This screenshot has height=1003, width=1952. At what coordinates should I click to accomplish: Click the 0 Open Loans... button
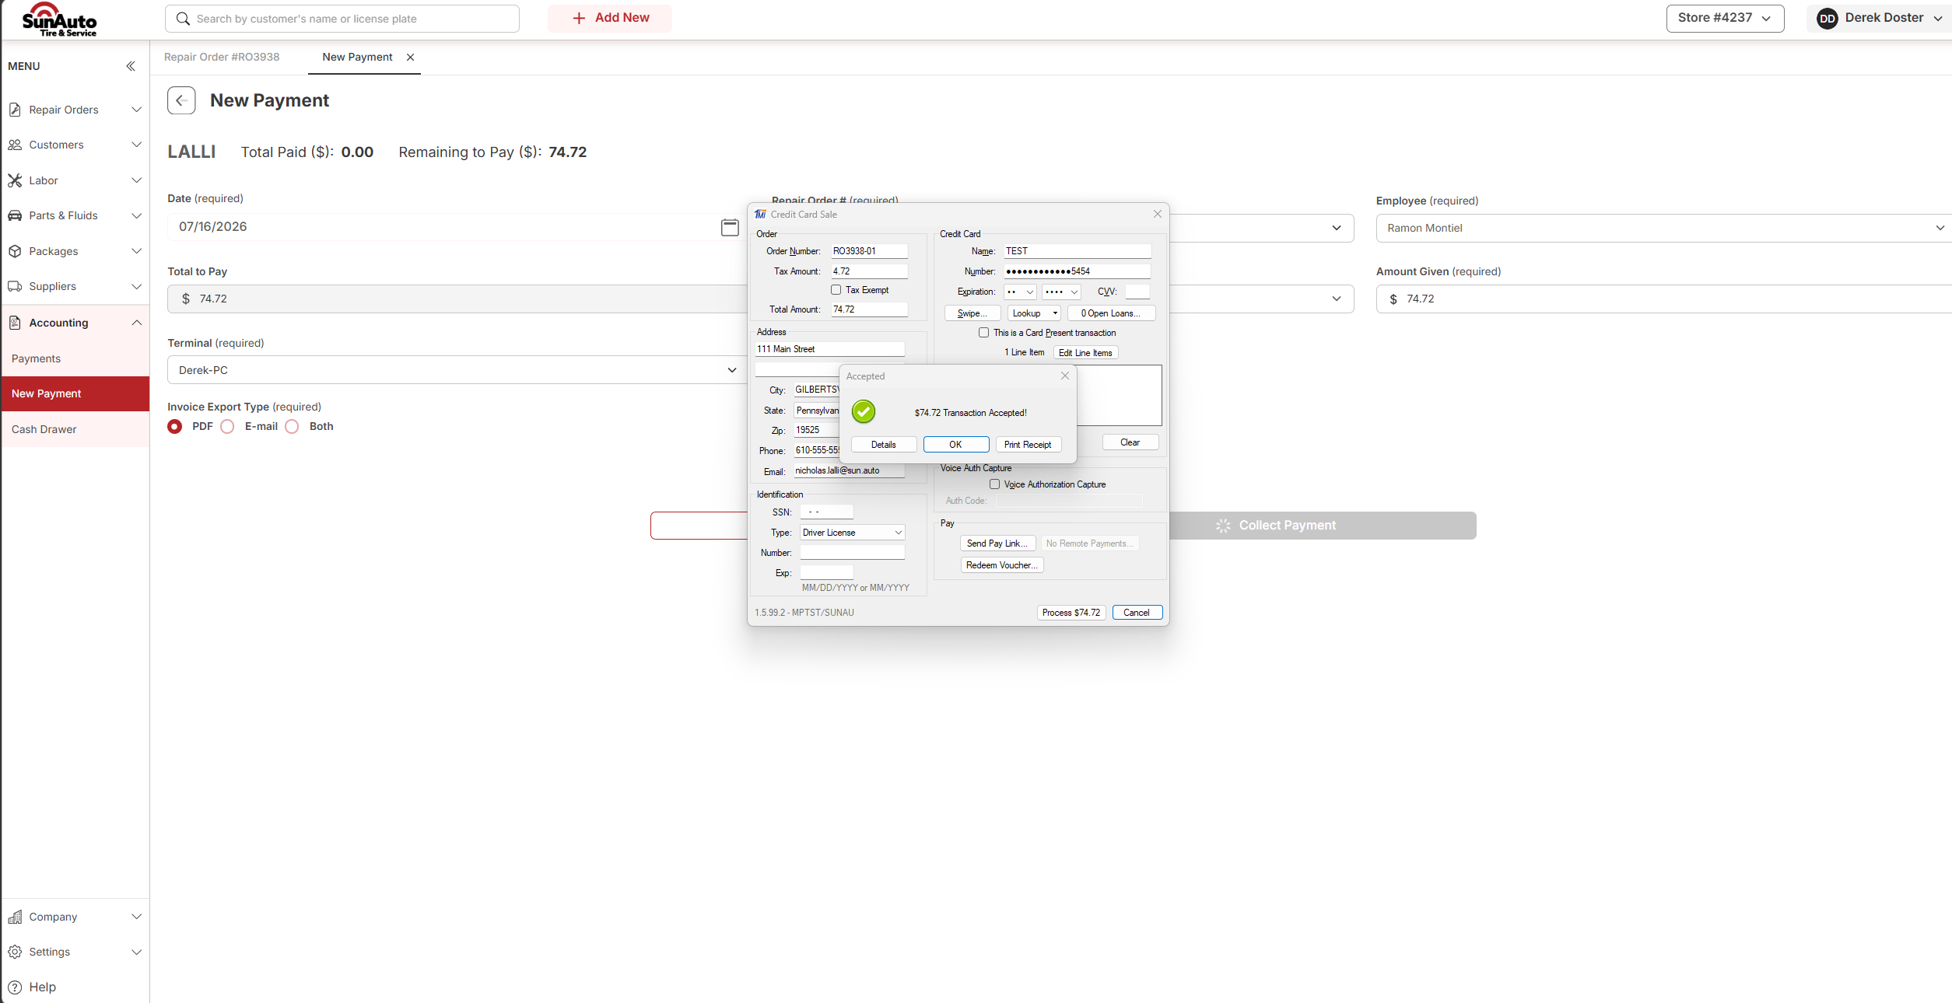click(1111, 313)
